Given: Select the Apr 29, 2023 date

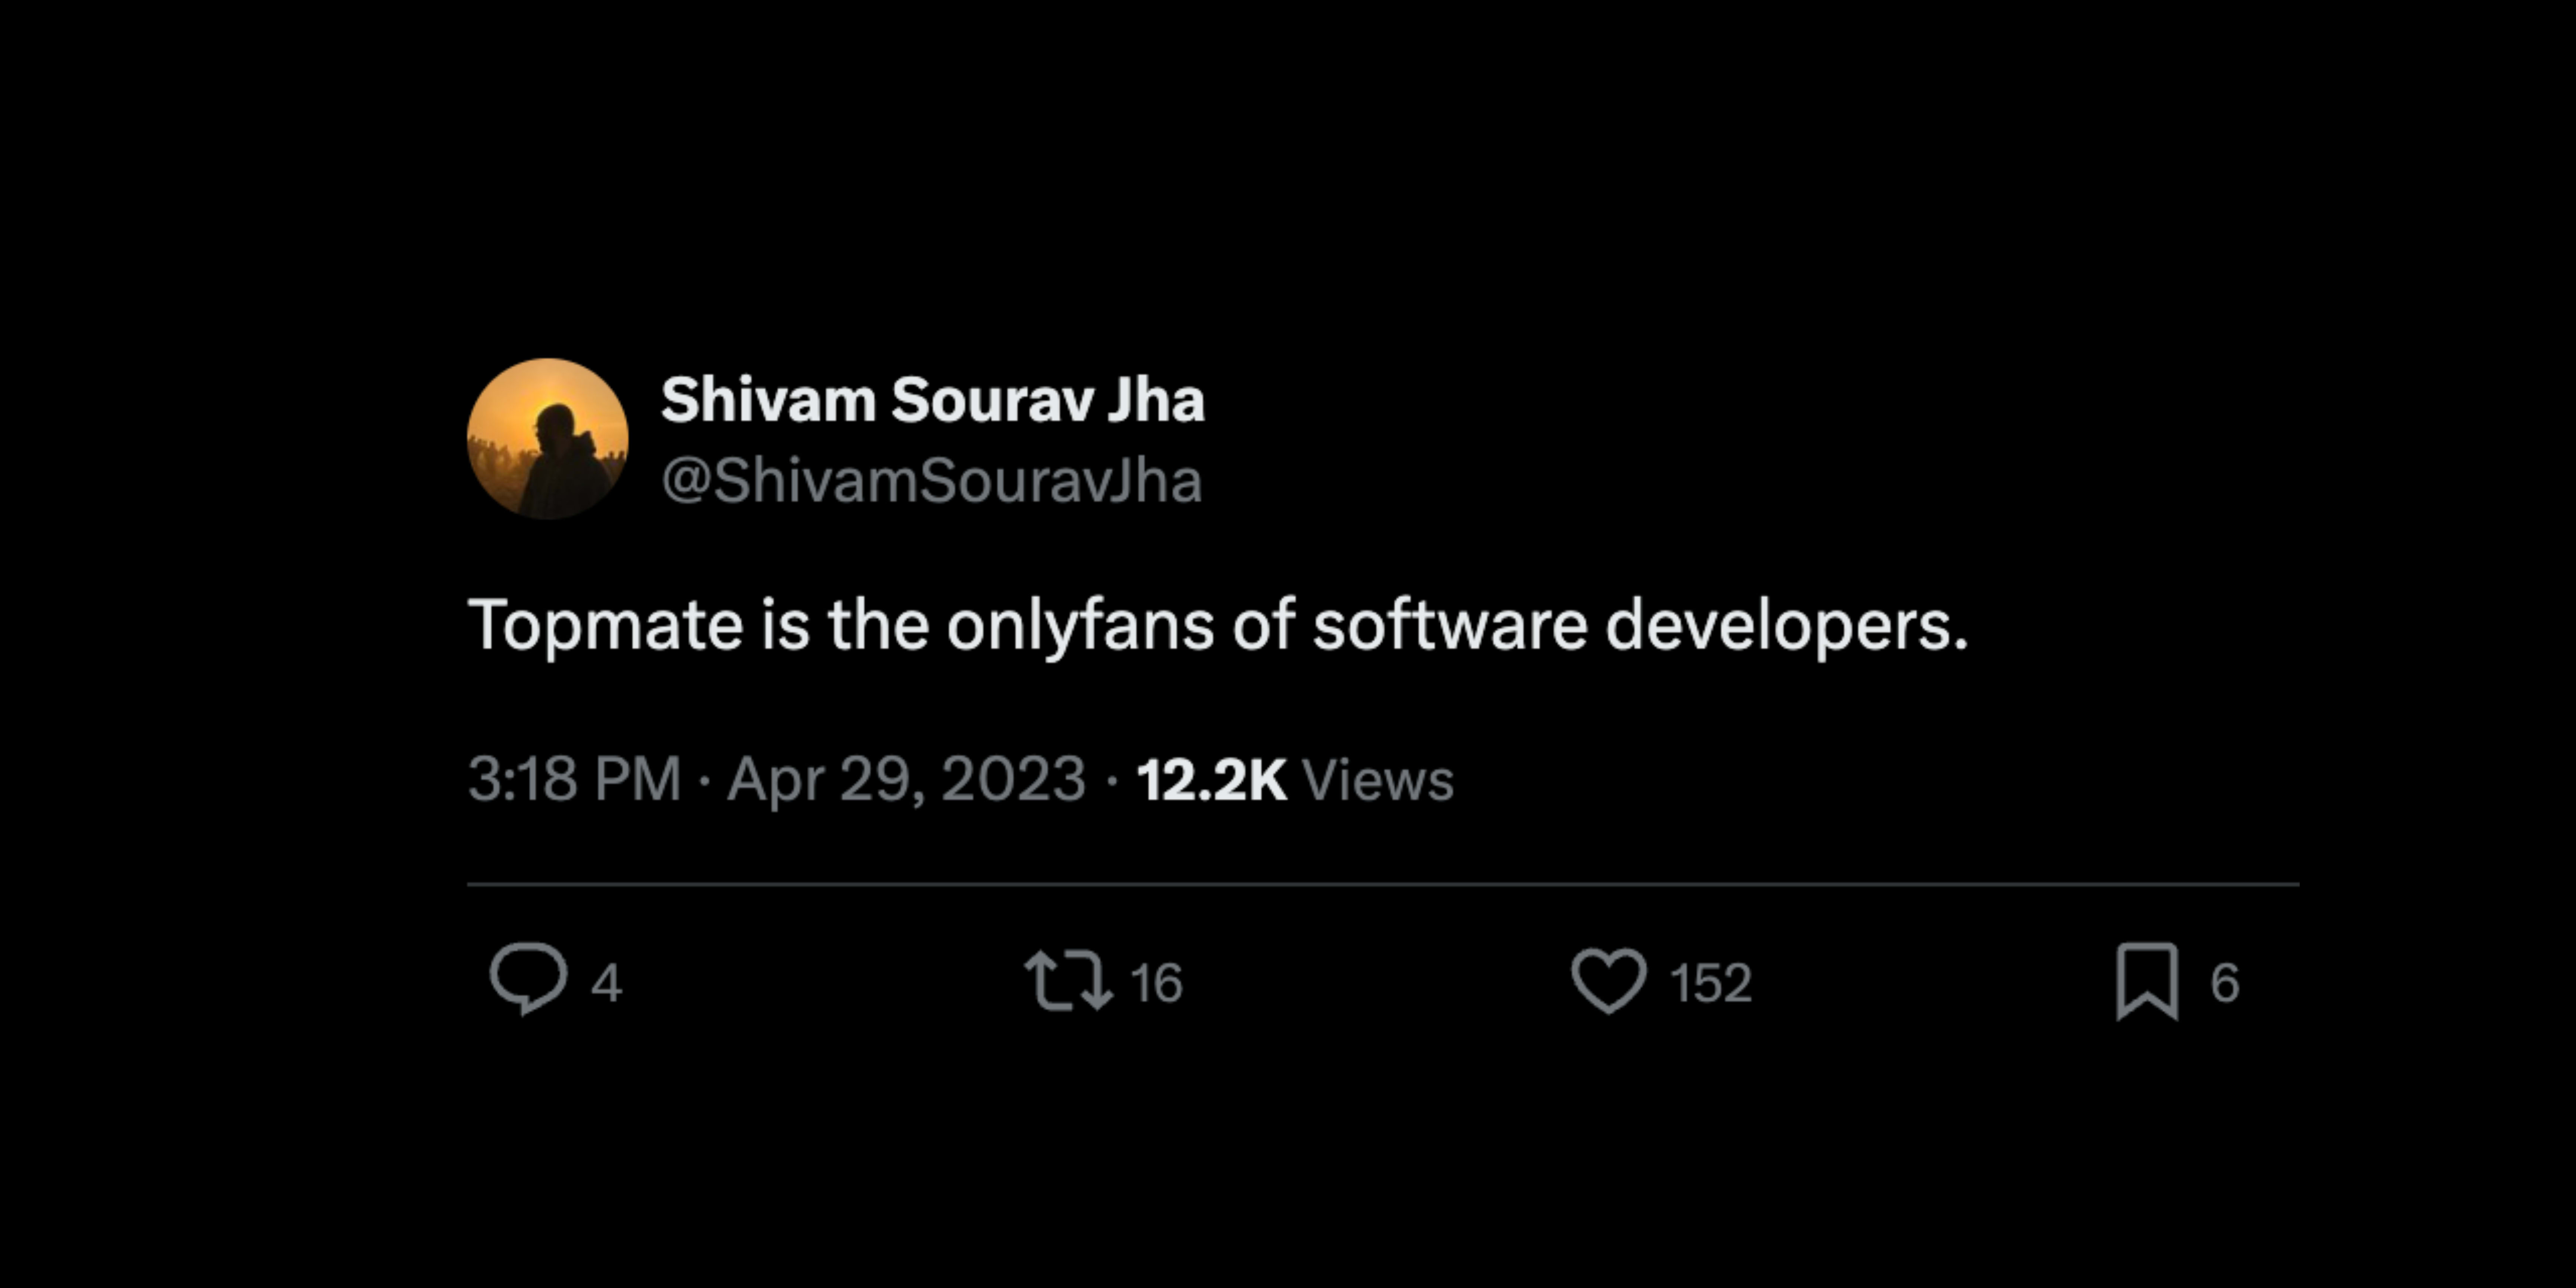Looking at the screenshot, I should coord(906,779).
